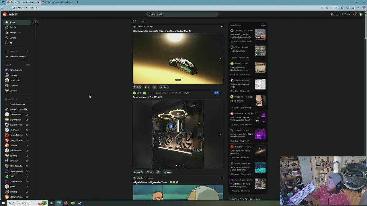This screenshot has width=367, height=206.
Task: Open All in sidebar
Action: click(16, 43)
